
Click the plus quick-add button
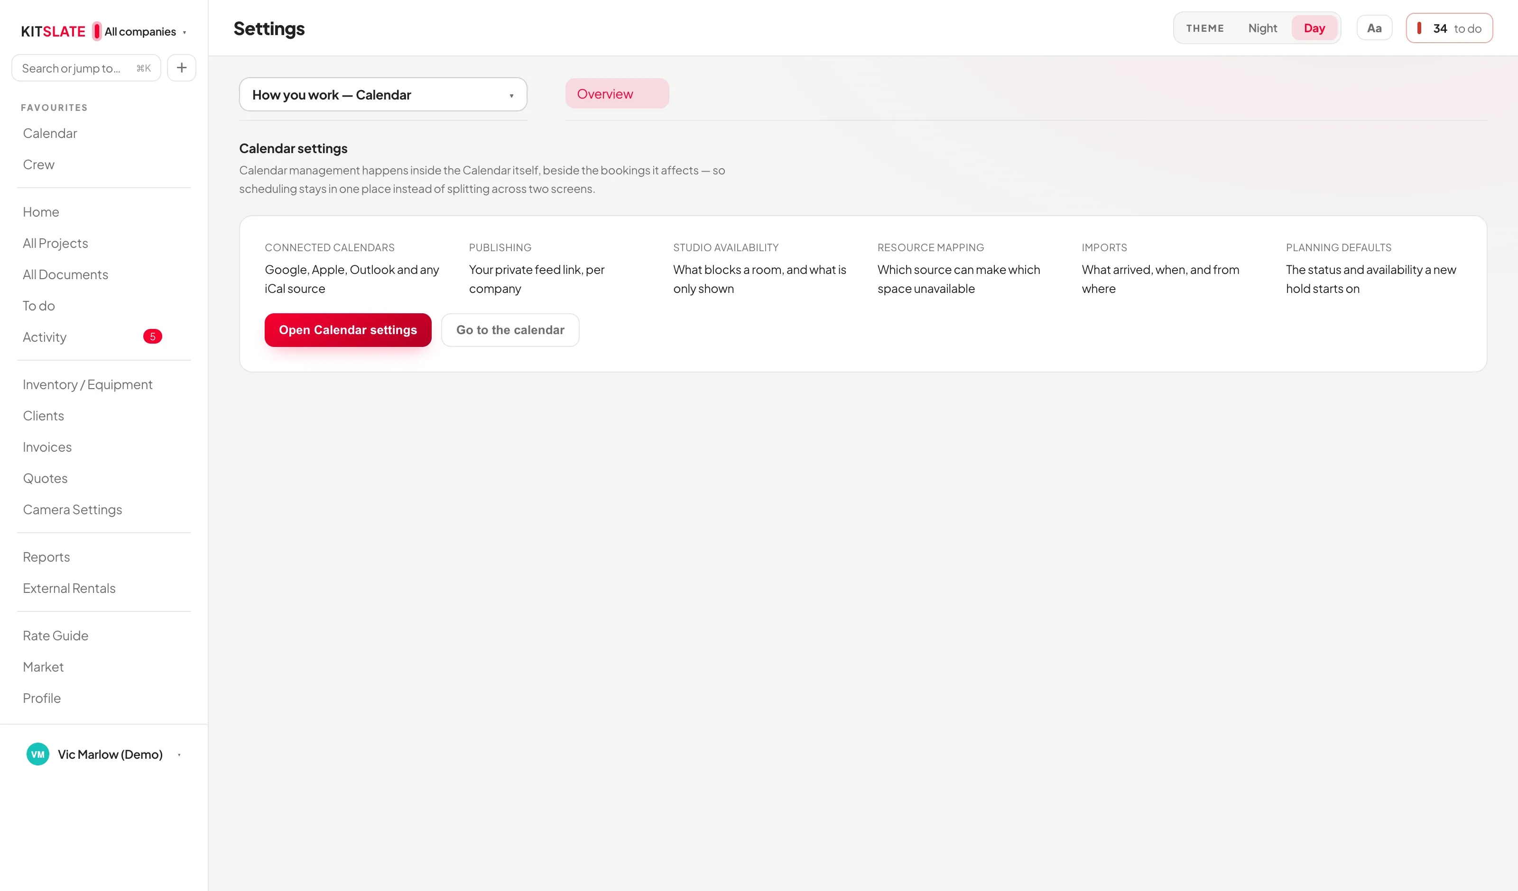pos(181,68)
